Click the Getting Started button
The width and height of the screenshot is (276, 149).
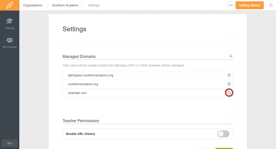point(250,5)
